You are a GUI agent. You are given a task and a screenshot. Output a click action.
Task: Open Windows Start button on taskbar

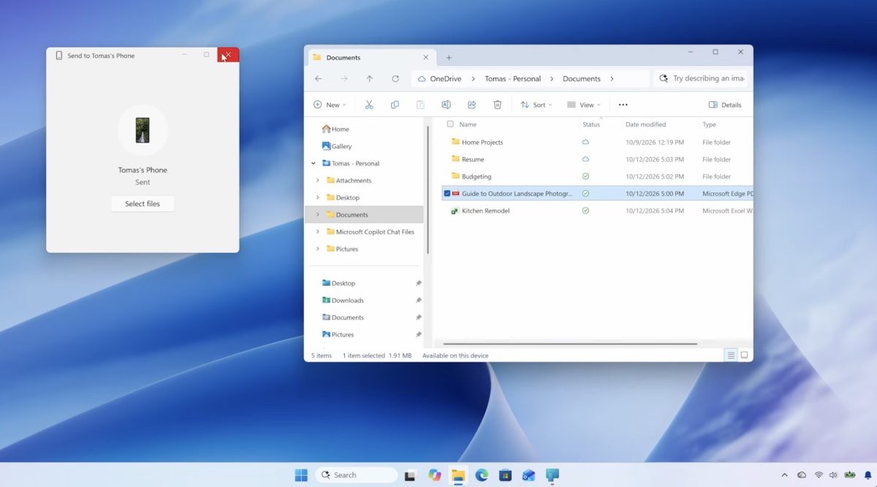301,475
